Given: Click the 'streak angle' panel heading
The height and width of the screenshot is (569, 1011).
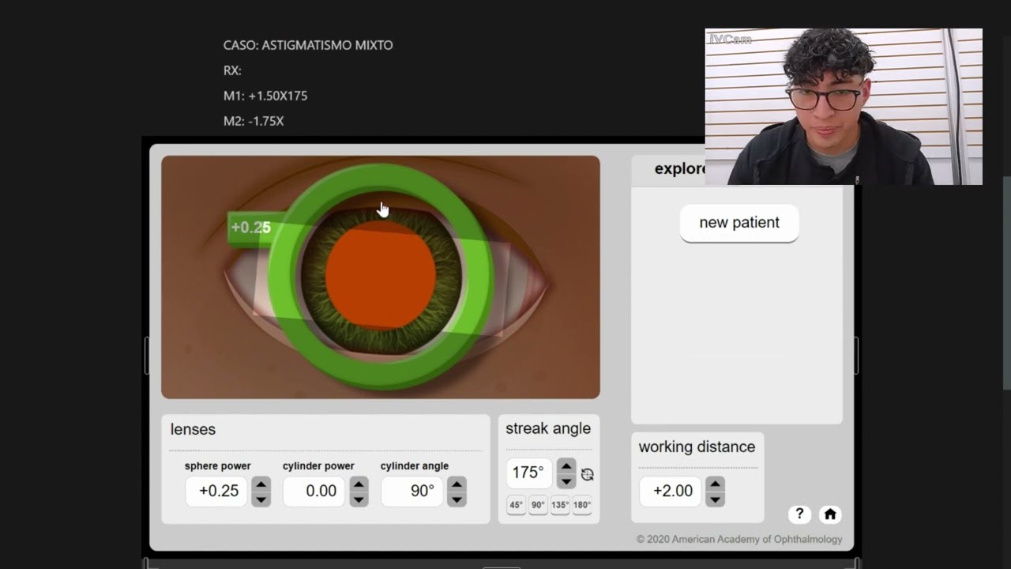Looking at the screenshot, I should click(548, 428).
